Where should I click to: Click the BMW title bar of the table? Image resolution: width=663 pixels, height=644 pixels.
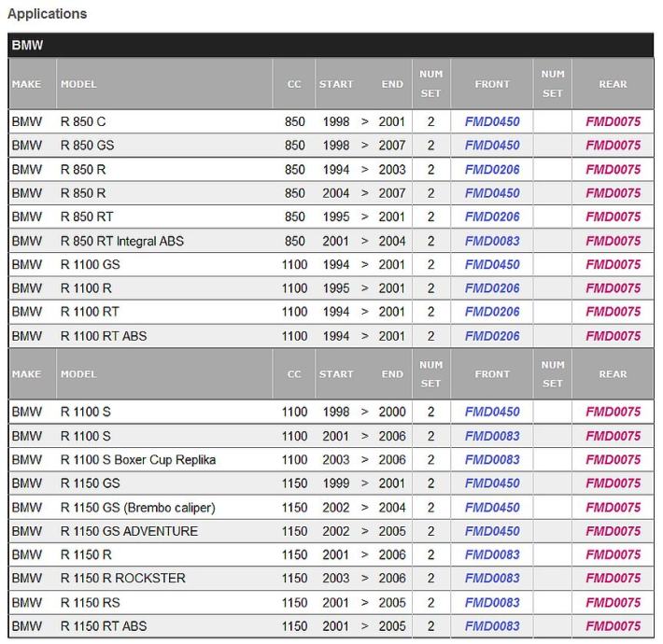pyautogui.click(x=331, y=45)
